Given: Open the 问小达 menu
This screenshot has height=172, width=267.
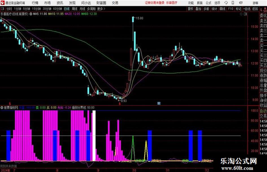Looking at the screenshot, I should [x=86, y=3].
